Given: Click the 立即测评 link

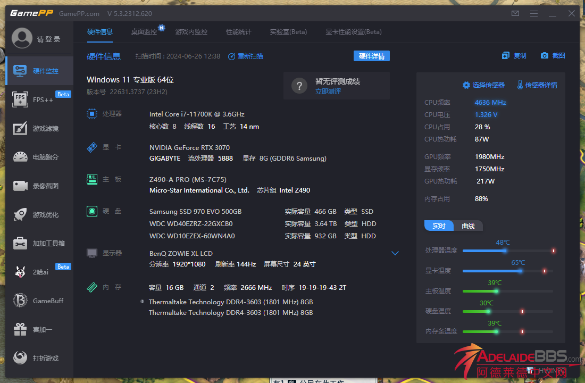Looking at the screenshot, I should coord(328,91).
